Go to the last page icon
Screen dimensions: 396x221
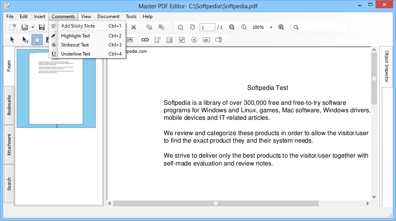(x=193, y=27)
